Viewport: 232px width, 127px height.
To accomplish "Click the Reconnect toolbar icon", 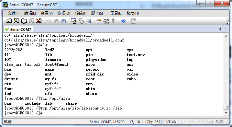I will 31,21.
